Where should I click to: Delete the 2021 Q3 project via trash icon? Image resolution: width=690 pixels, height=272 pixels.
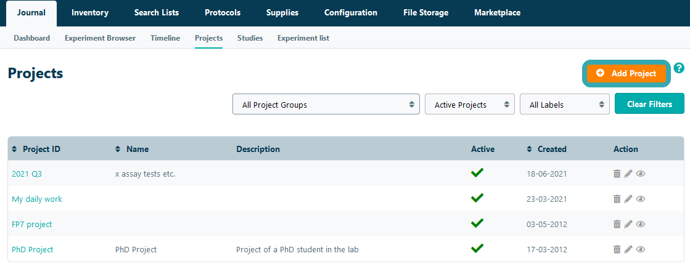click(617, 174)
